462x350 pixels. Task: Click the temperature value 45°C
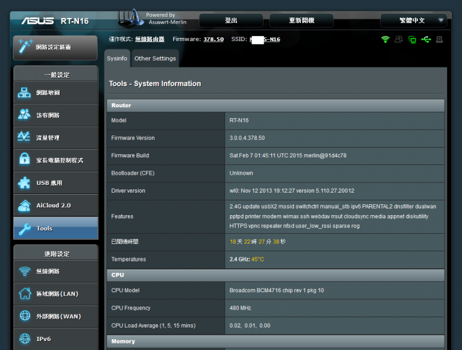pyautogui.click(x=257, y=259)
